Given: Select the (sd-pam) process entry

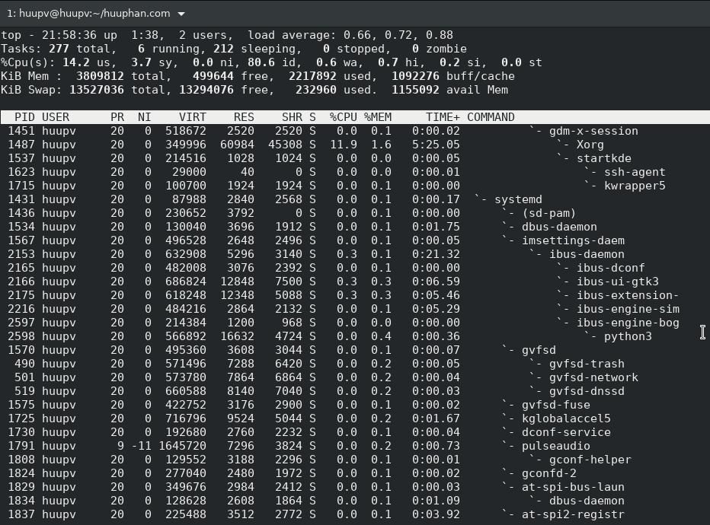Looking at the screenshot, I should coord(548,213).
